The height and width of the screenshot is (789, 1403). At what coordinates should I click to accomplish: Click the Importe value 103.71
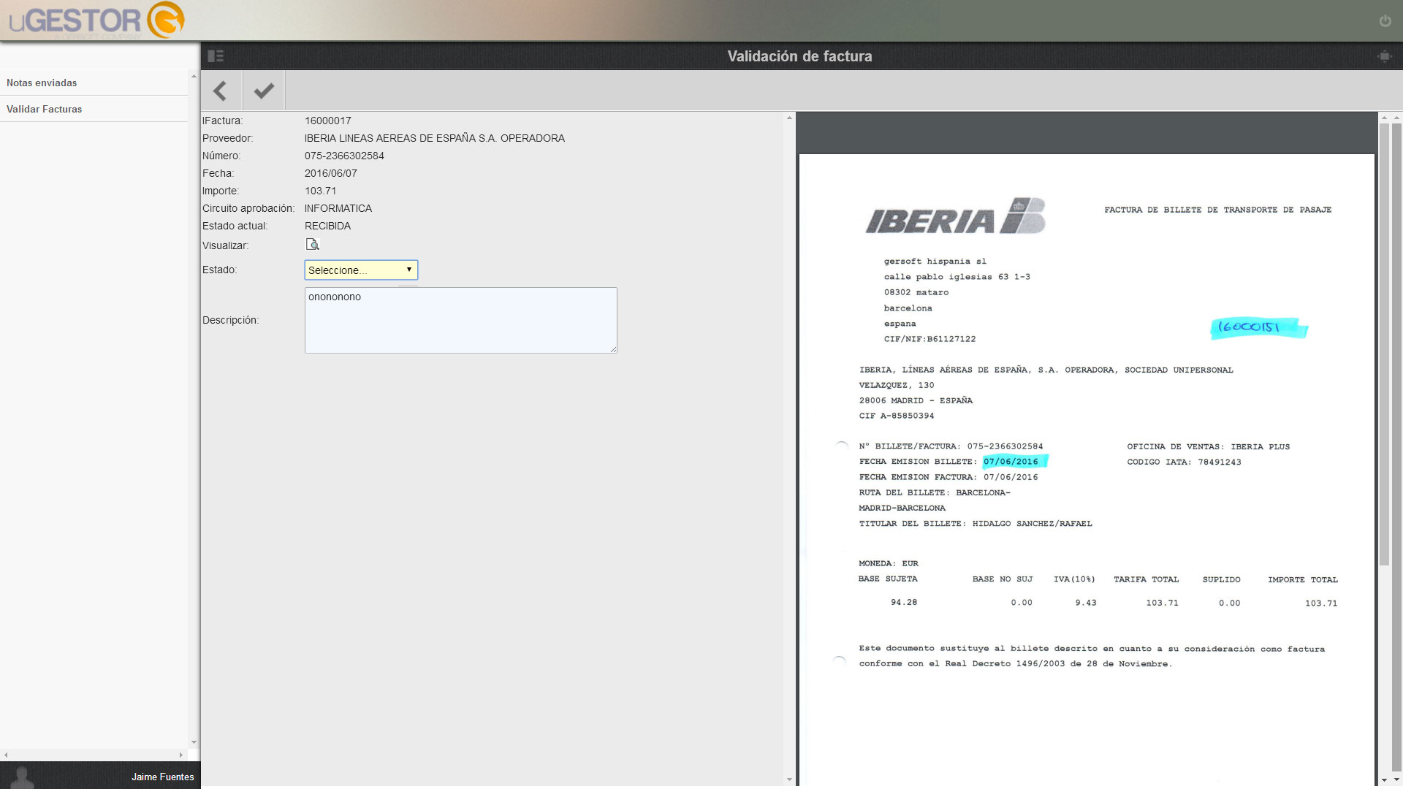point(321,191)
